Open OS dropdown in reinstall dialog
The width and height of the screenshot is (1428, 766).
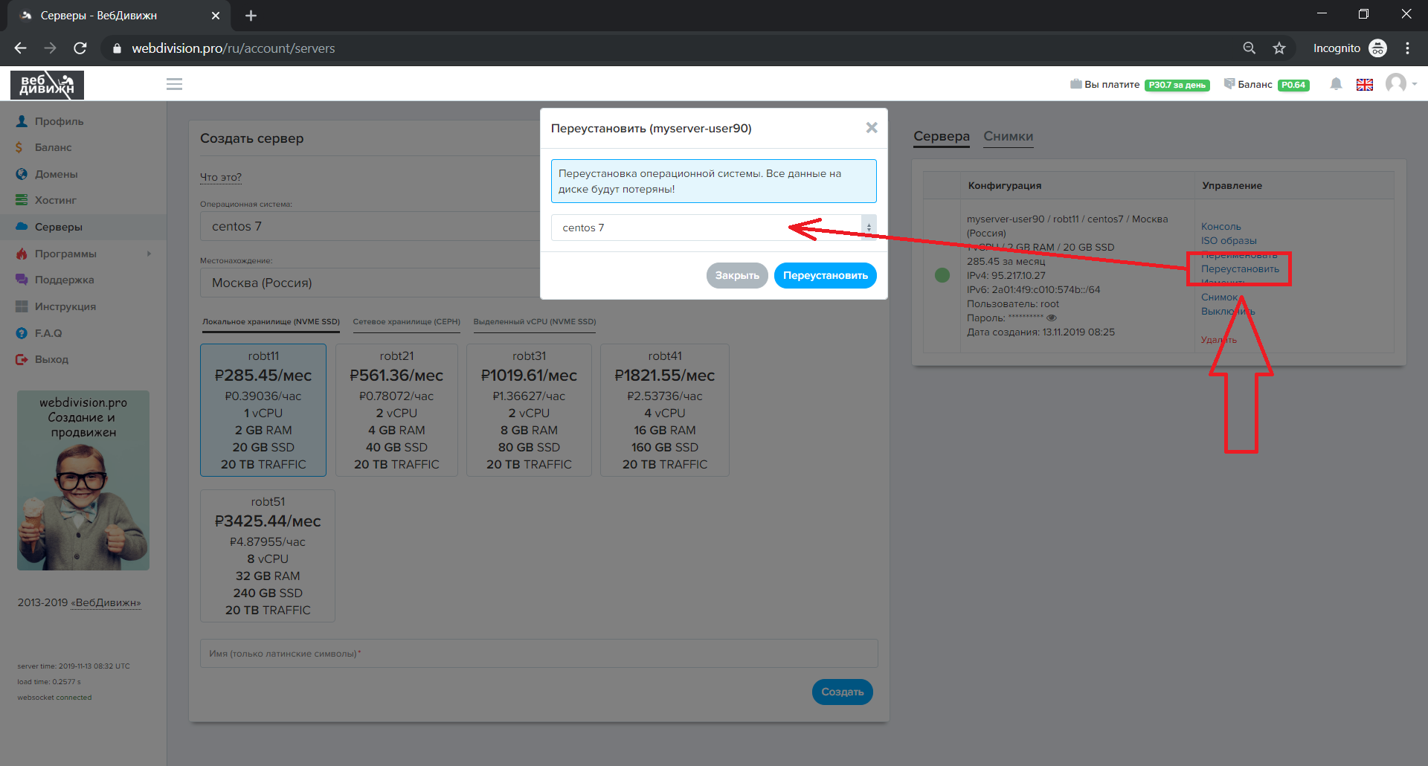[713, 228]
